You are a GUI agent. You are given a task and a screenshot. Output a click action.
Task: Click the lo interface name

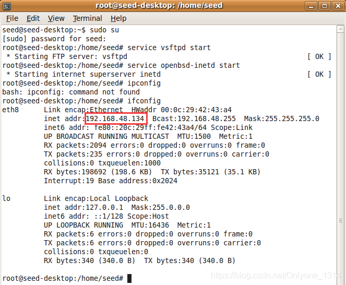coord(6,198)
